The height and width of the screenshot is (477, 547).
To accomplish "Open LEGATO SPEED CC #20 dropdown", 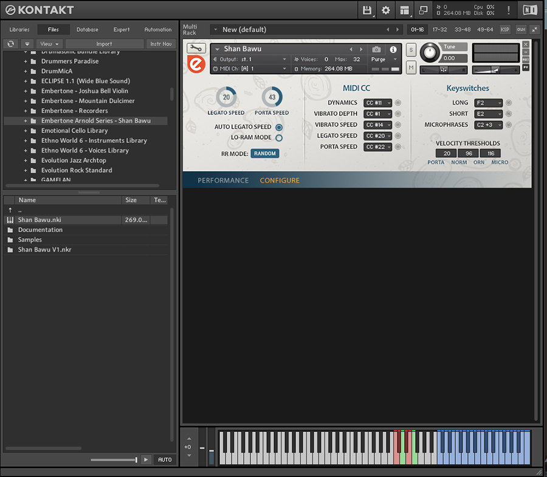I will 378,136.
